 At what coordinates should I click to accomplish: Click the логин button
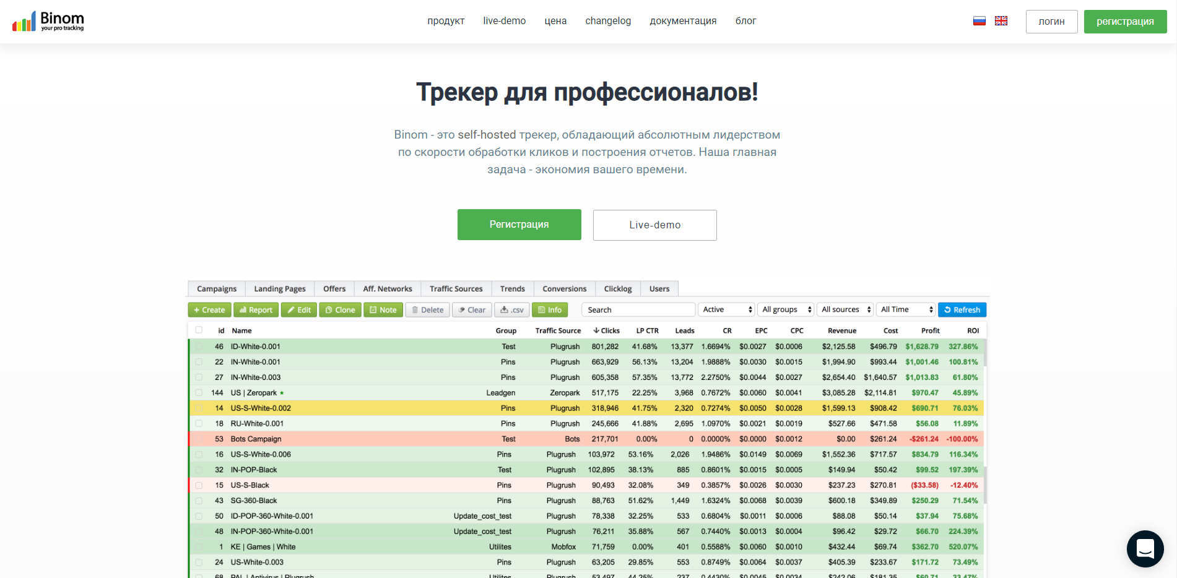[x=1051, y=22]
